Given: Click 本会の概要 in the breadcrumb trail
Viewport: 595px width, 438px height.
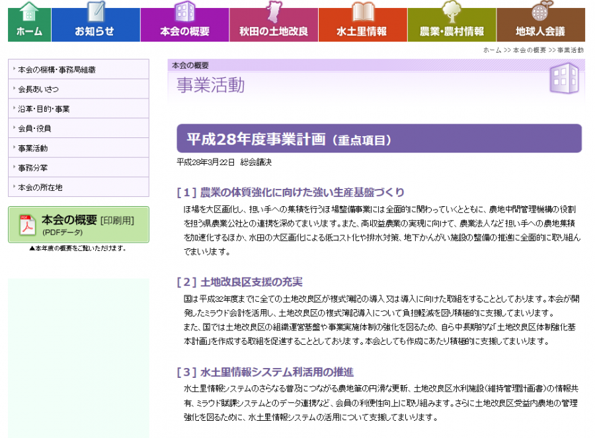Looking at the screenshot, I should [530, 50].
